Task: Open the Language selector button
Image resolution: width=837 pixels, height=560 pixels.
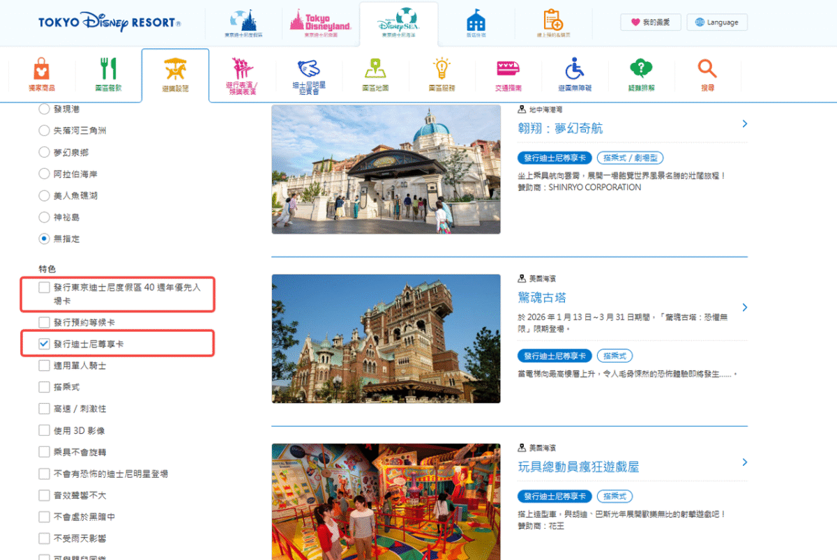Action: (x=717, y=22)
